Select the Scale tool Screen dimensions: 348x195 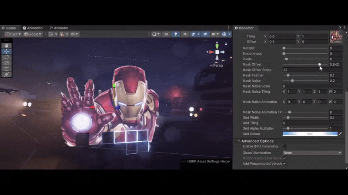pos(7,63)
